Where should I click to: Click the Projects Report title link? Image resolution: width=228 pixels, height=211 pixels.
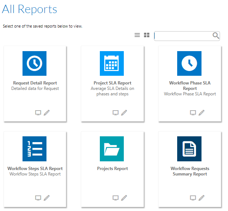[112, 169]
